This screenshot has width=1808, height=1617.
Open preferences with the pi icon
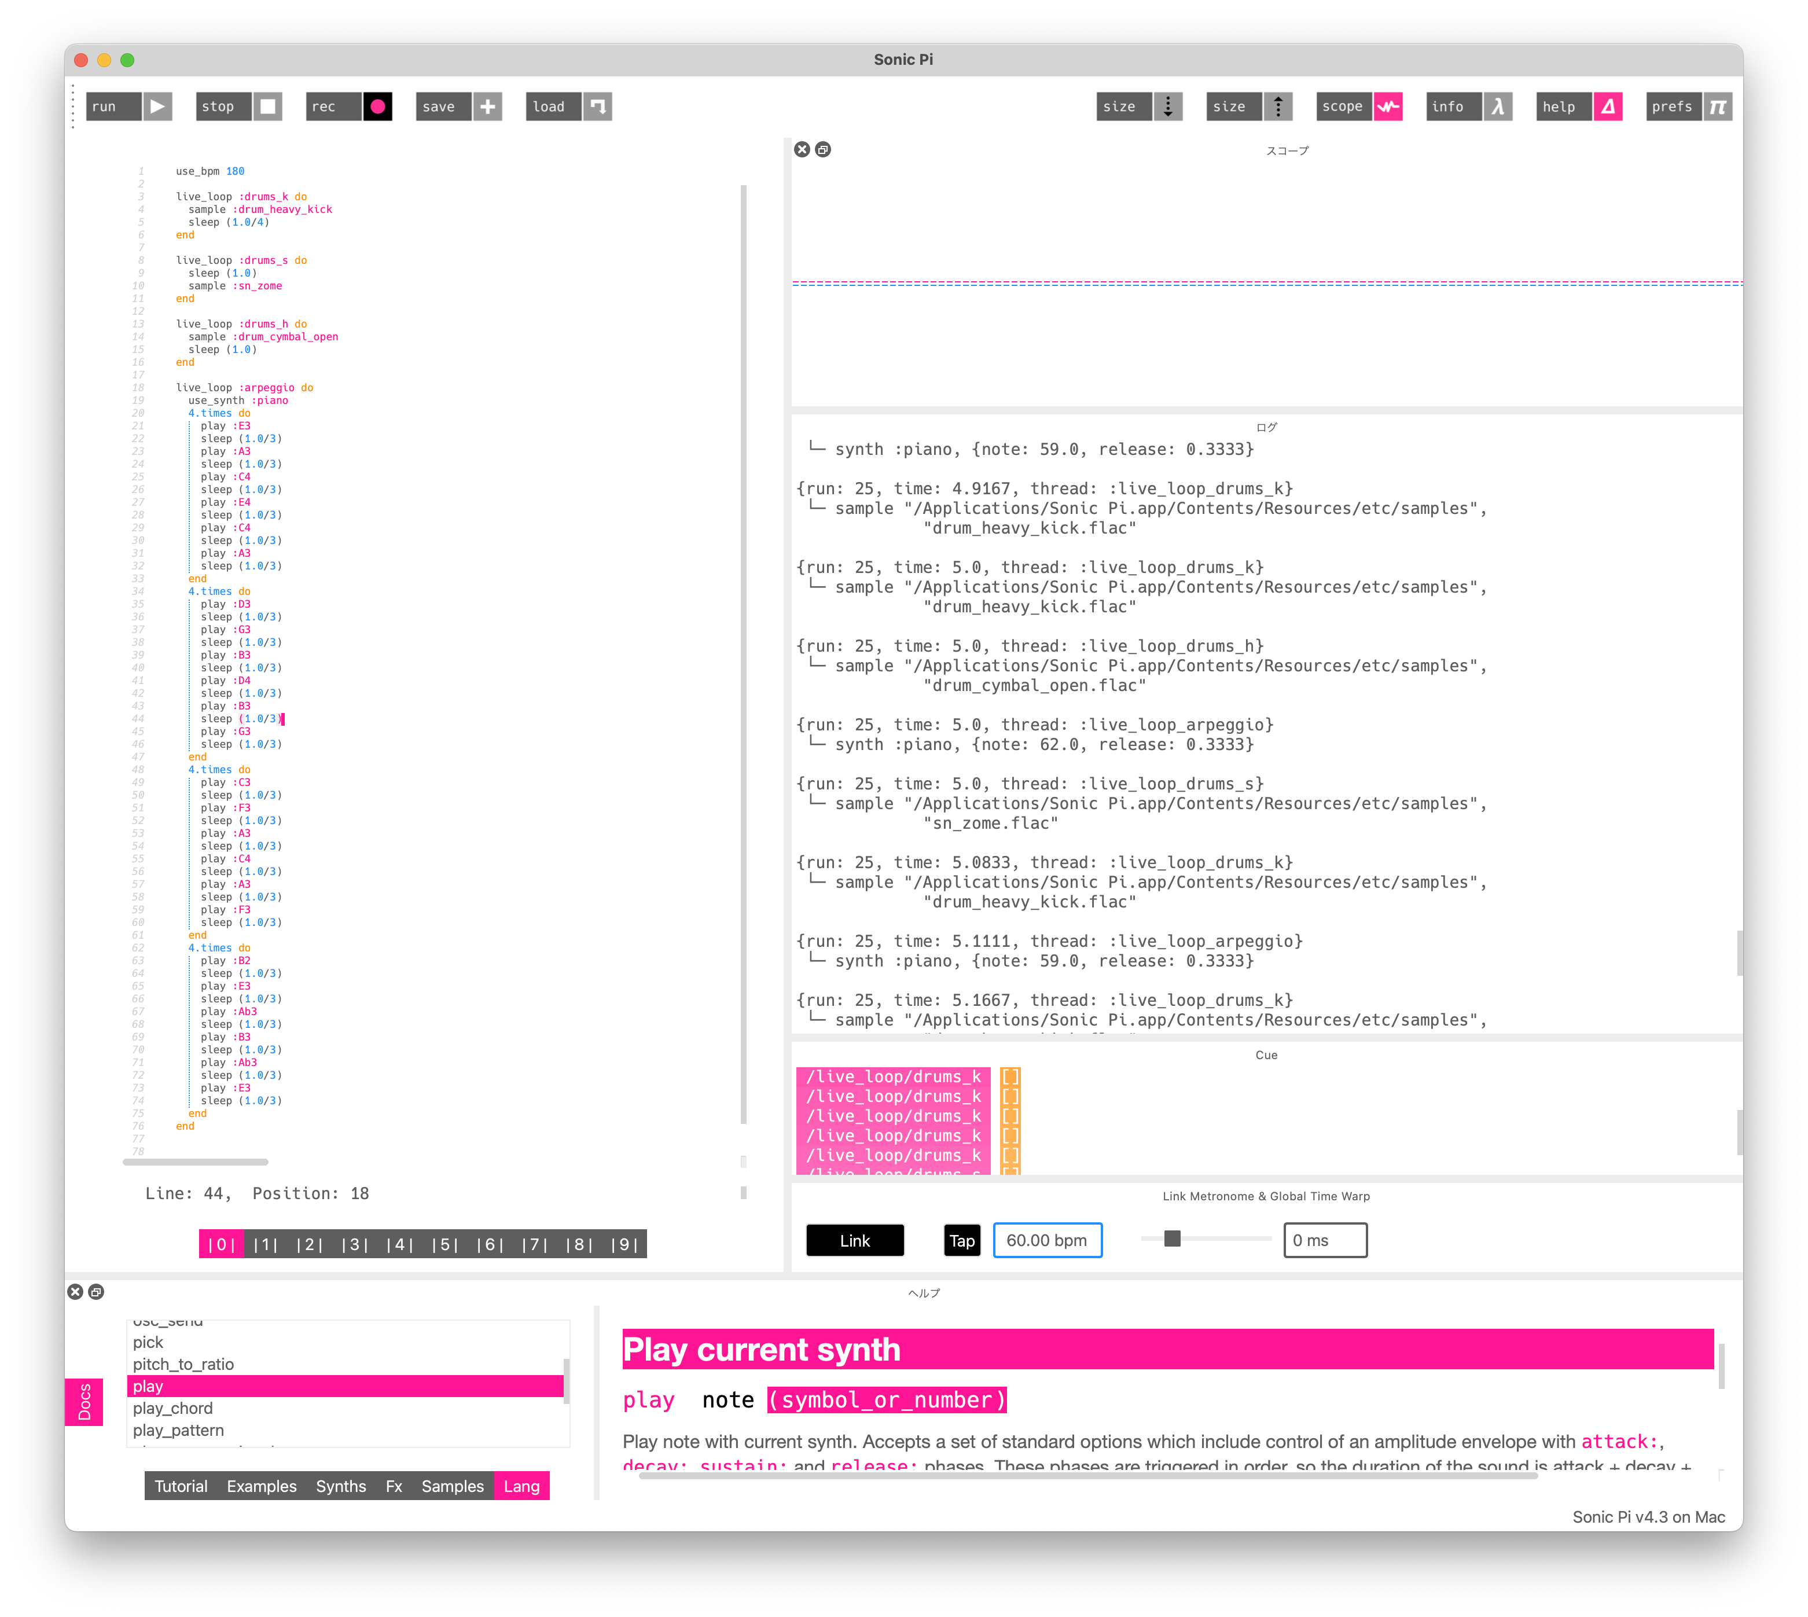point(1717,106)
